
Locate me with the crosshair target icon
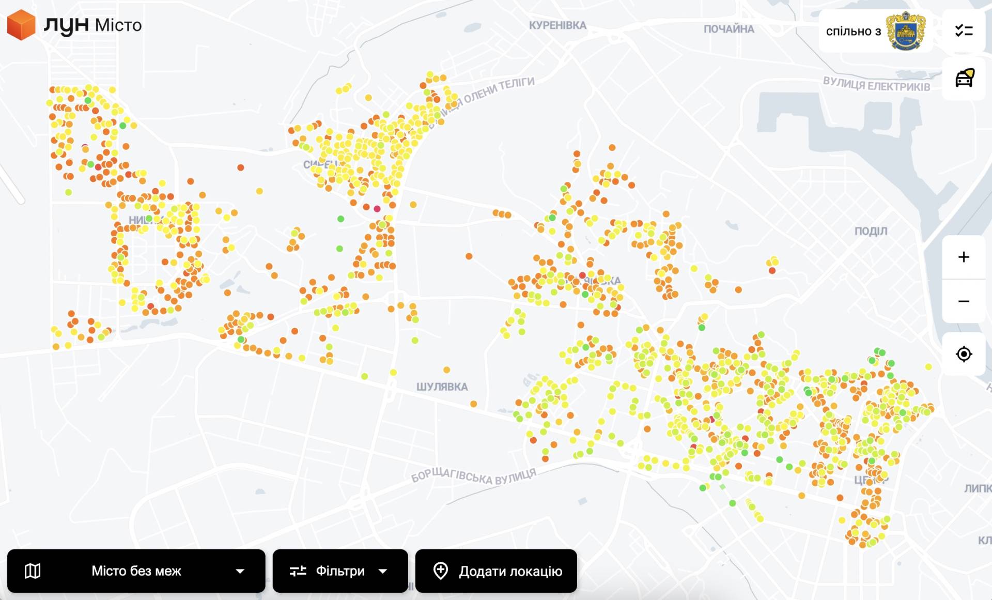(x=964, y=354)
